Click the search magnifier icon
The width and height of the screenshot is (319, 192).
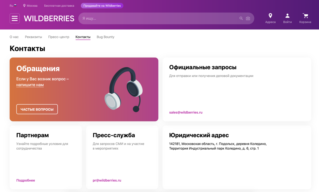[x=241, y=18]
